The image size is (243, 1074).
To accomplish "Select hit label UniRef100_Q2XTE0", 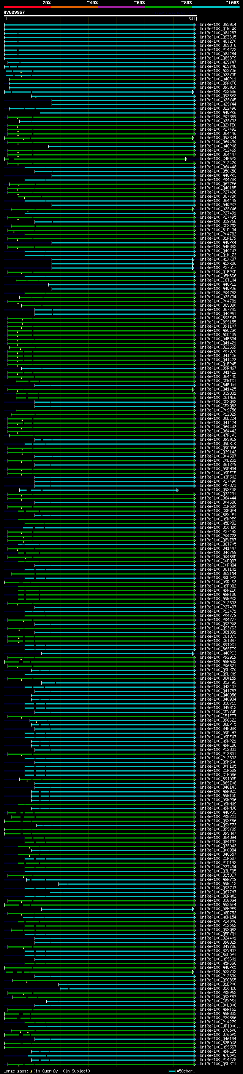I will pos(218,125).
